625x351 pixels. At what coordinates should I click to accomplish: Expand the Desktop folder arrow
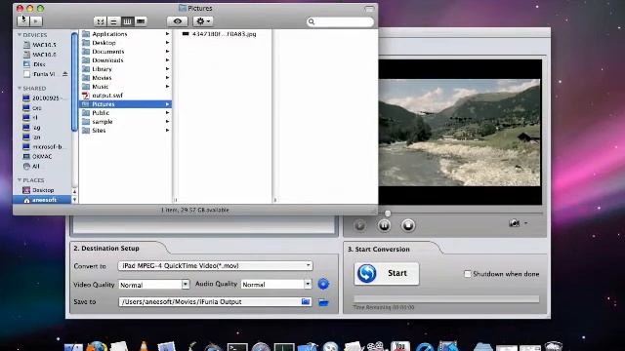click(x=167, y=43)
